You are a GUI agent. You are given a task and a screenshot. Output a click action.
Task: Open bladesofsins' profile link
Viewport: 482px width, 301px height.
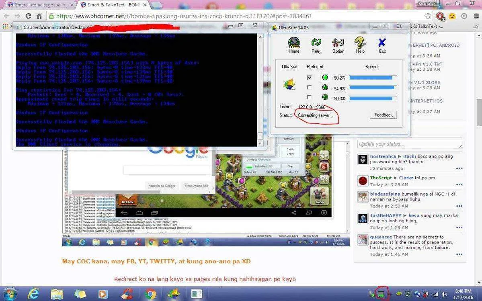coord(385,194)
